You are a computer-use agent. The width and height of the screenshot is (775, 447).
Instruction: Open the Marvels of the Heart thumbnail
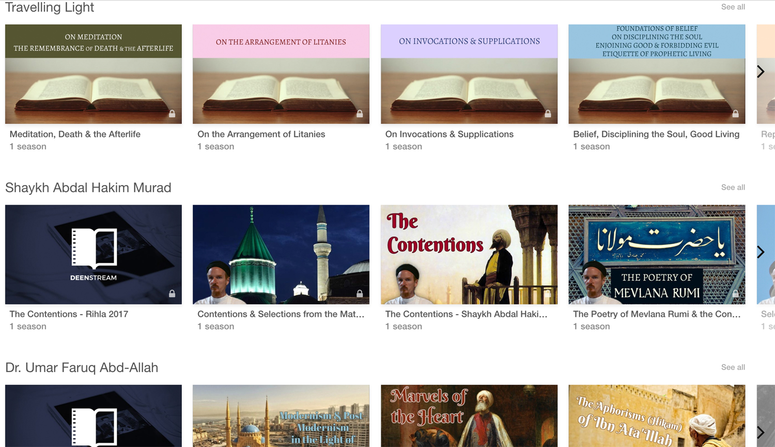click(x=469, y=415)
